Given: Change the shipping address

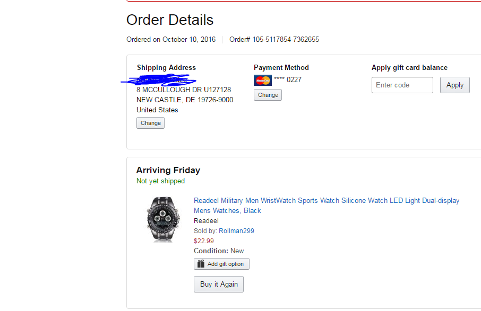Looking at the screenshot, I should click(x=150, y=123).
